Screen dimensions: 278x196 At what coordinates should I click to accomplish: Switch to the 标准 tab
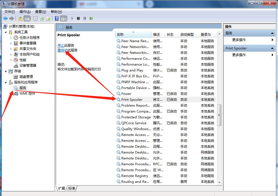71,188
